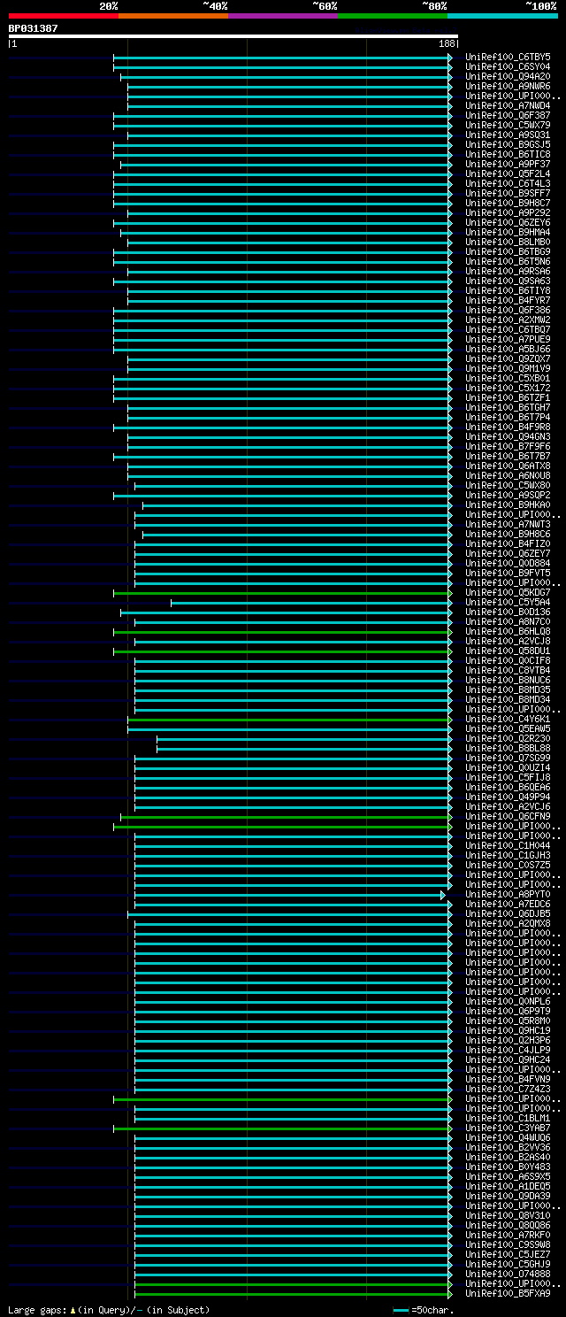Viewport: 566px width, 1317px height.
Task: Choose hit UniRef100_B6T7B7
Action: click(508, 457)
